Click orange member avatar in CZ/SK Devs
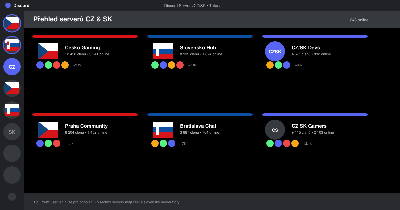Viewport: 400px width, 210px height. 270,65
